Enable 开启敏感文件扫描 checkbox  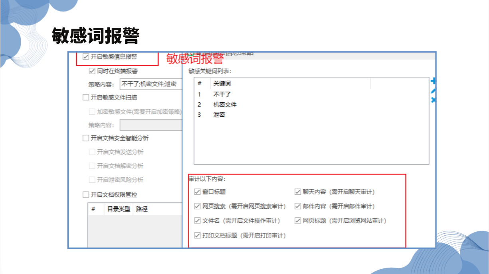[x=85, y=97]
